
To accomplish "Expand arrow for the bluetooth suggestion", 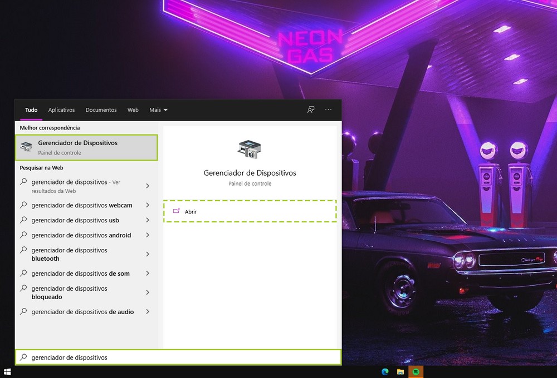I will pyautogui.click(x=148, y=254).
